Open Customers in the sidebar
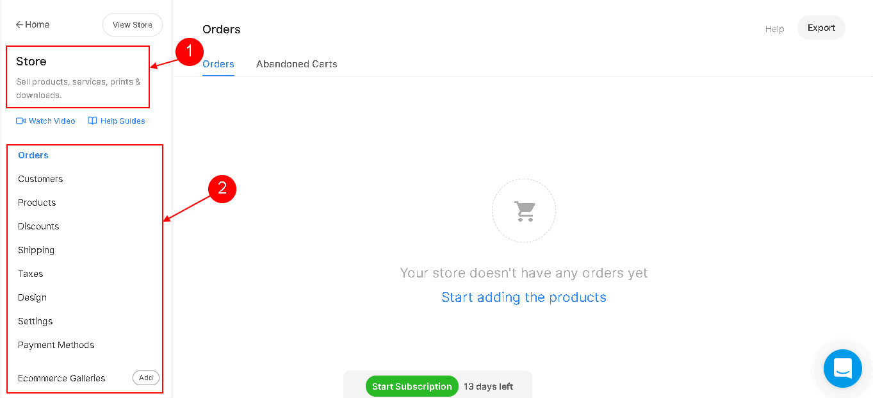 coord(40,179)
